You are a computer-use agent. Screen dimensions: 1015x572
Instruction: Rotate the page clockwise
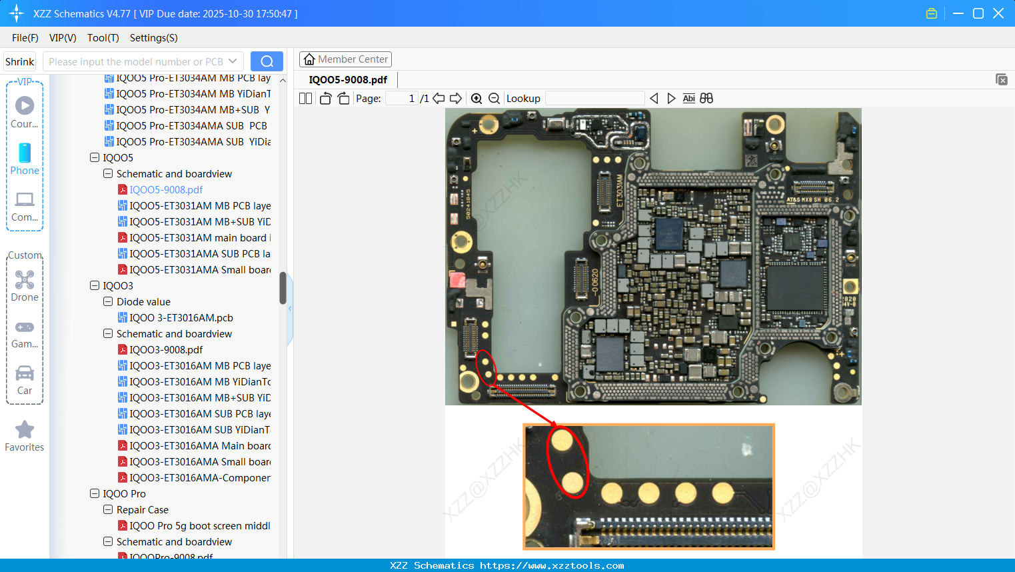tap(343, 99)
